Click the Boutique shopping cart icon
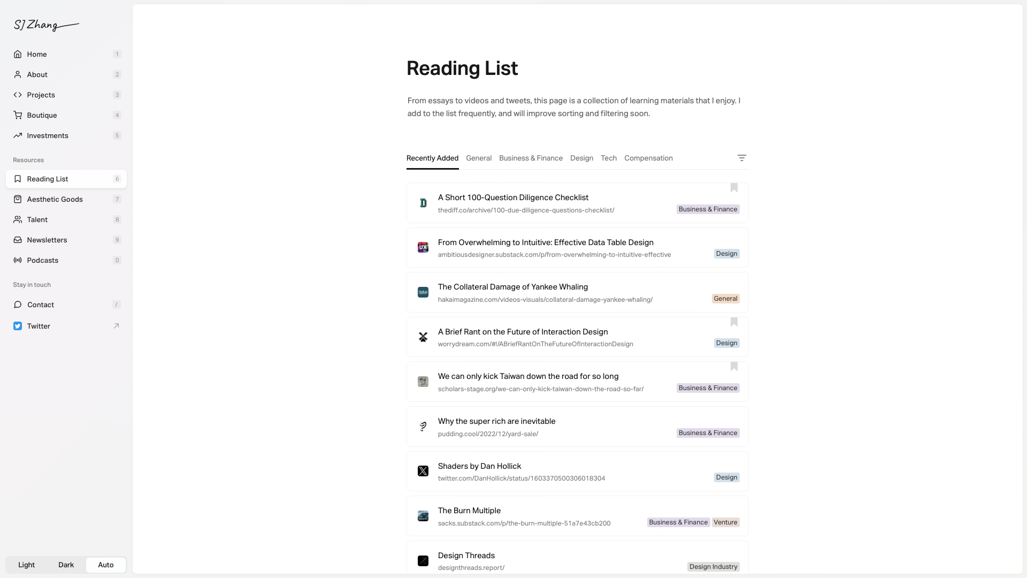Viewport: 1027px width, 578px height. coord(18,115)
